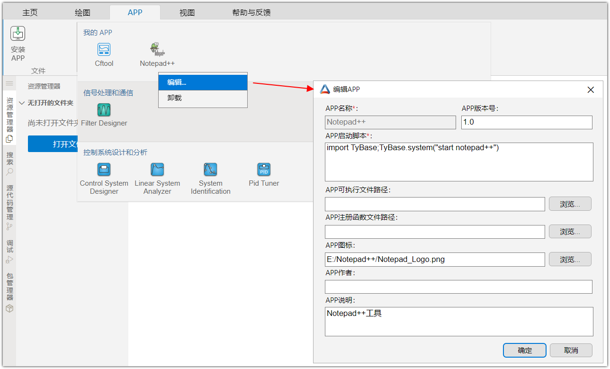This screenshot has width=610, height=369.
Task: Click the 信号处理和通信 section heading
Action: 108,93
